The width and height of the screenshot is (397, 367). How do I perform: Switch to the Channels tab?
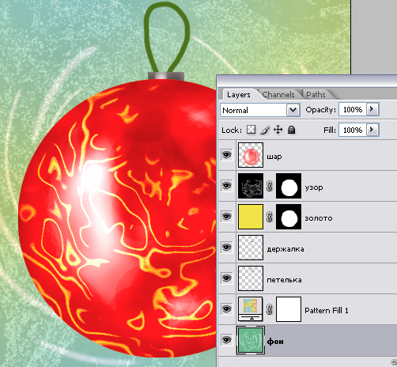pos(278,94)
